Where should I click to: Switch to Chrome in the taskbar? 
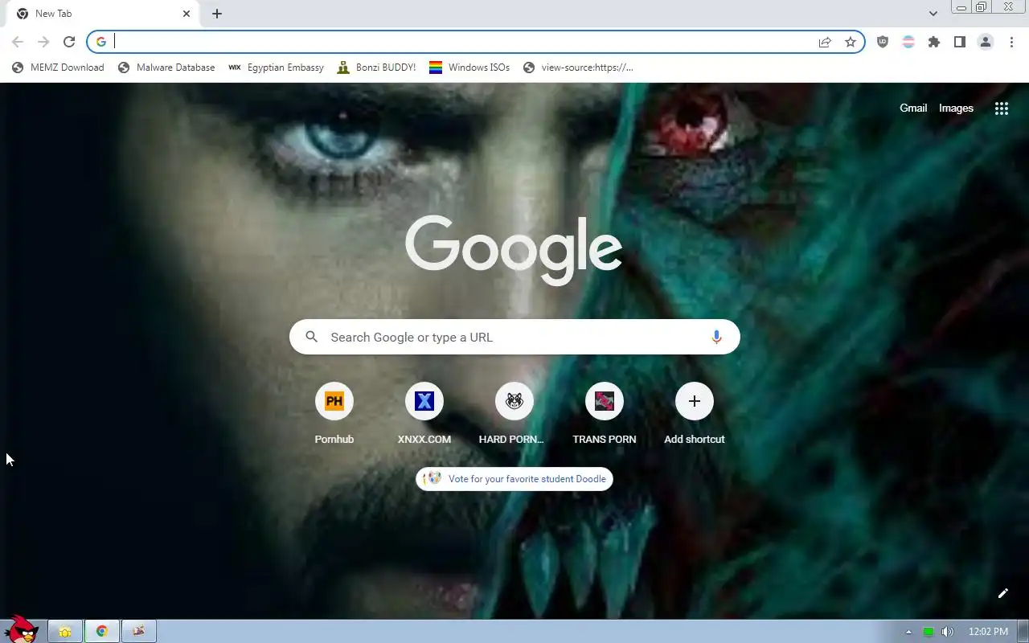[x=102, y=631]
